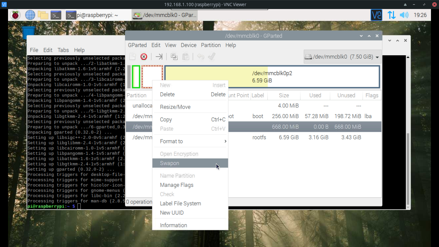The image size is (439, 247).
Task: Open the Help menu in GParted
Action: coord(230,45)
